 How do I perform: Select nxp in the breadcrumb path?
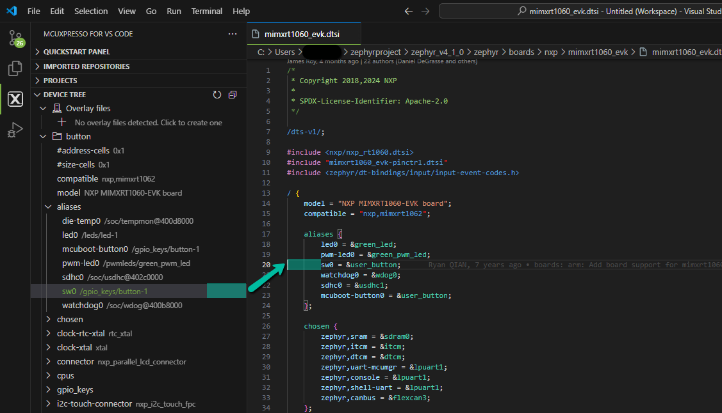551,52
